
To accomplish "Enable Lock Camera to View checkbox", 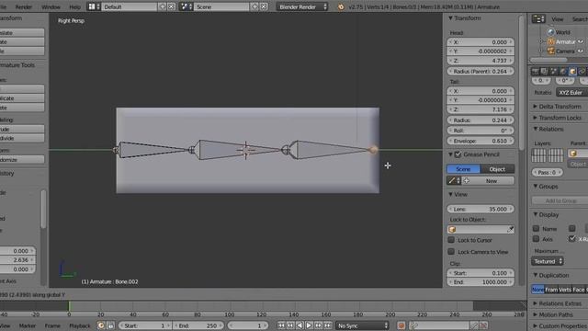I will coord(451,251).
